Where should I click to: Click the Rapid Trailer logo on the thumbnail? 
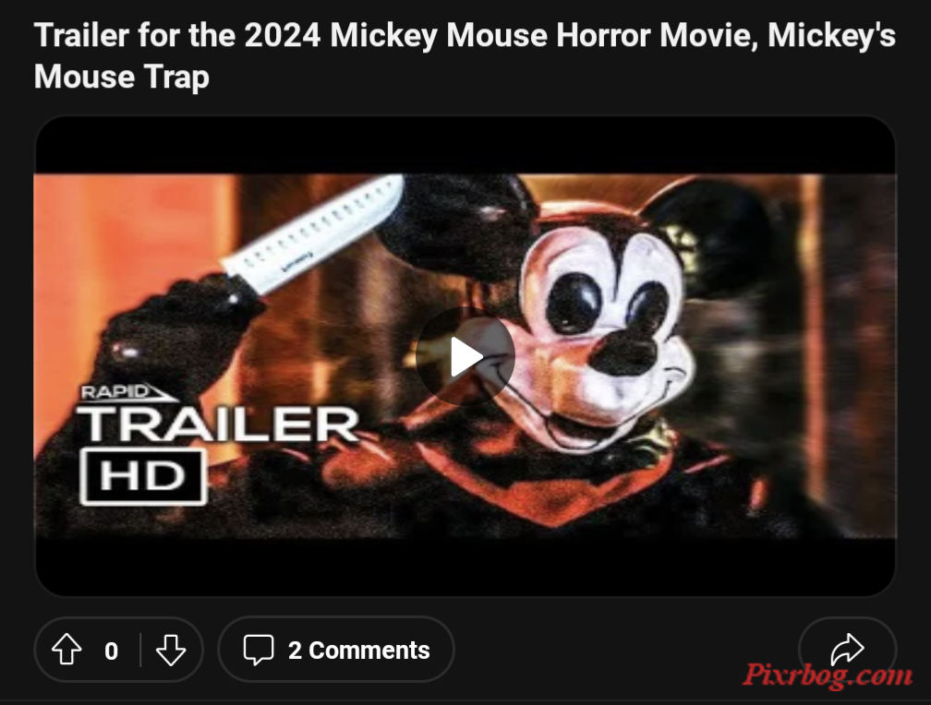[127, 393]
